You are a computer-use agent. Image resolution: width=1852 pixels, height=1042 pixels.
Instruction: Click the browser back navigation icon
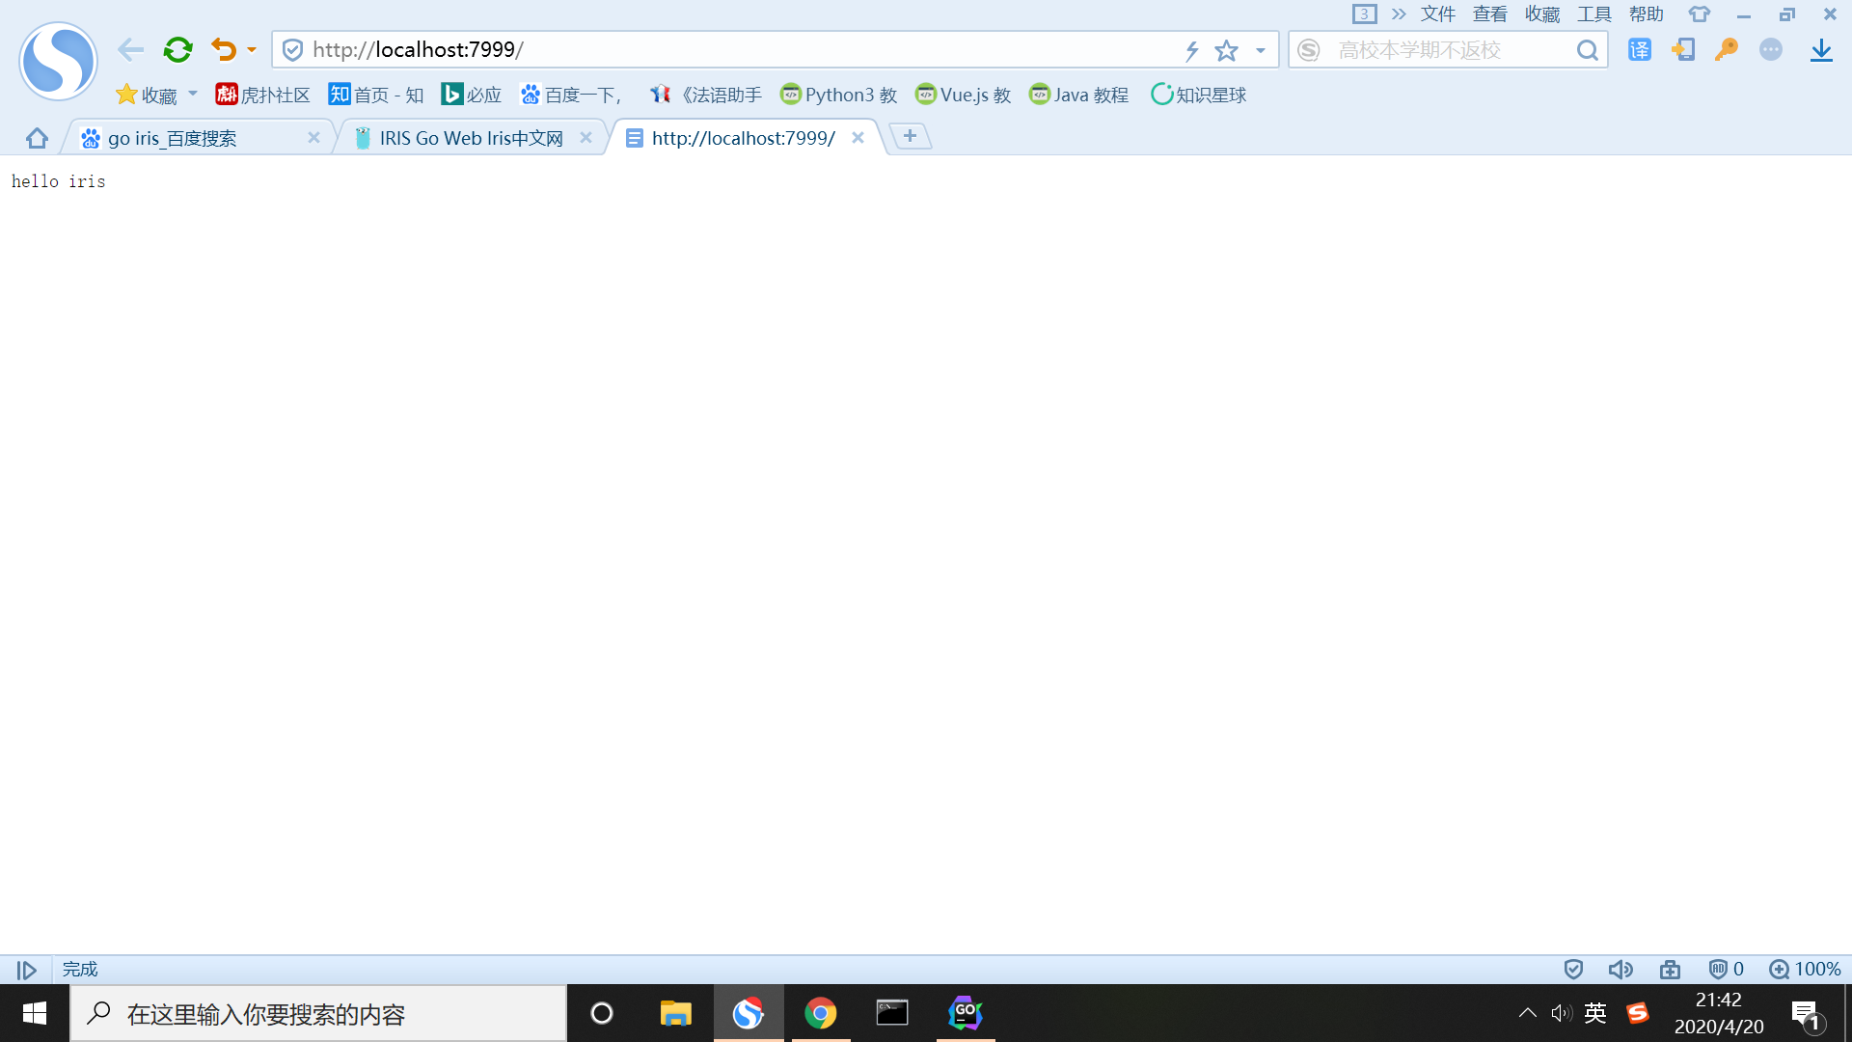(130, 49)
